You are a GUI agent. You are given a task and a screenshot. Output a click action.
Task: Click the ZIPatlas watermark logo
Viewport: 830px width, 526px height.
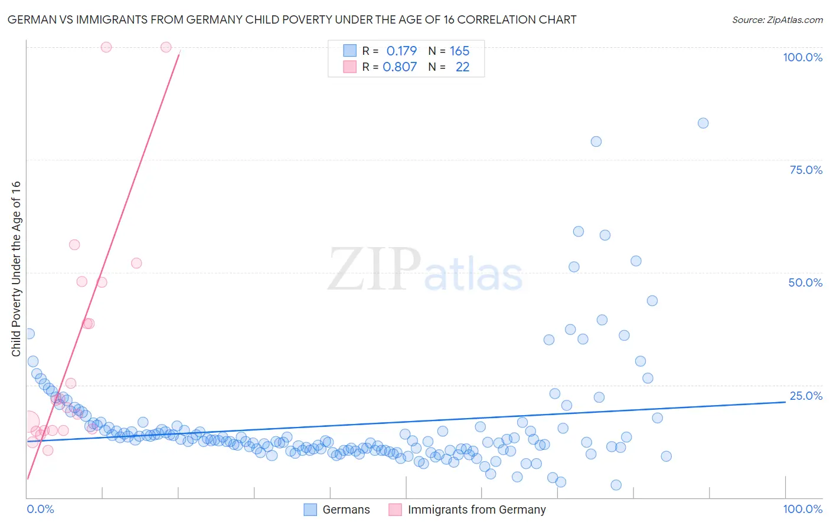[425, 270]
